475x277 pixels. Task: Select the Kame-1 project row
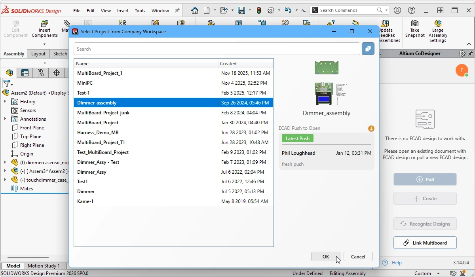[x=174, y=201]
